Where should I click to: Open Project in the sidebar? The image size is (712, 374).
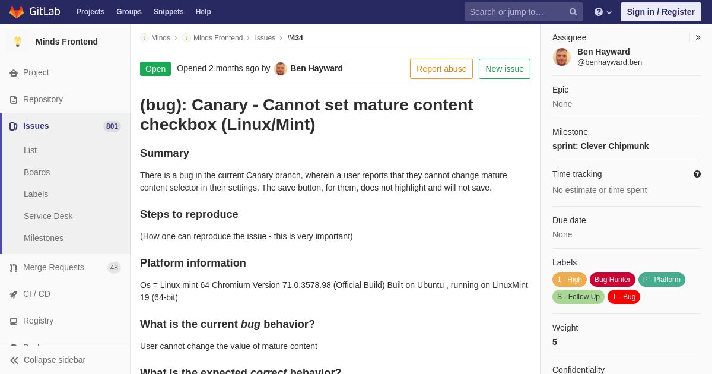[x=36, y=72]
